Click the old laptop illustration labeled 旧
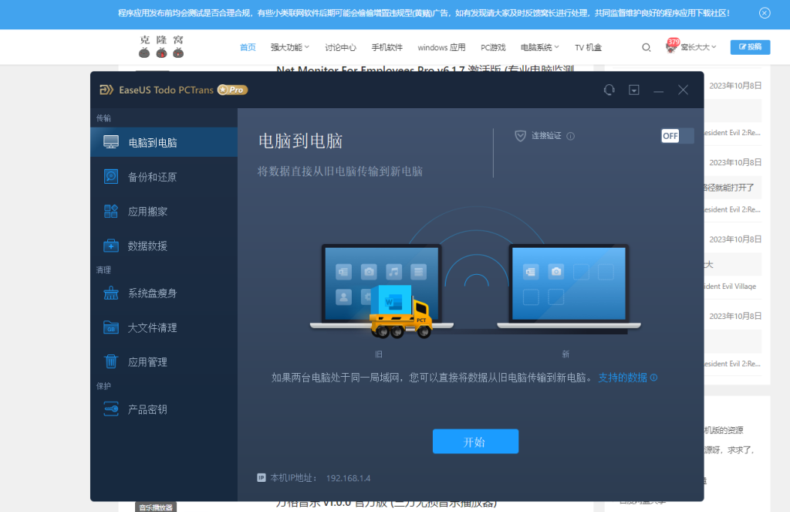 coord(381,287)
